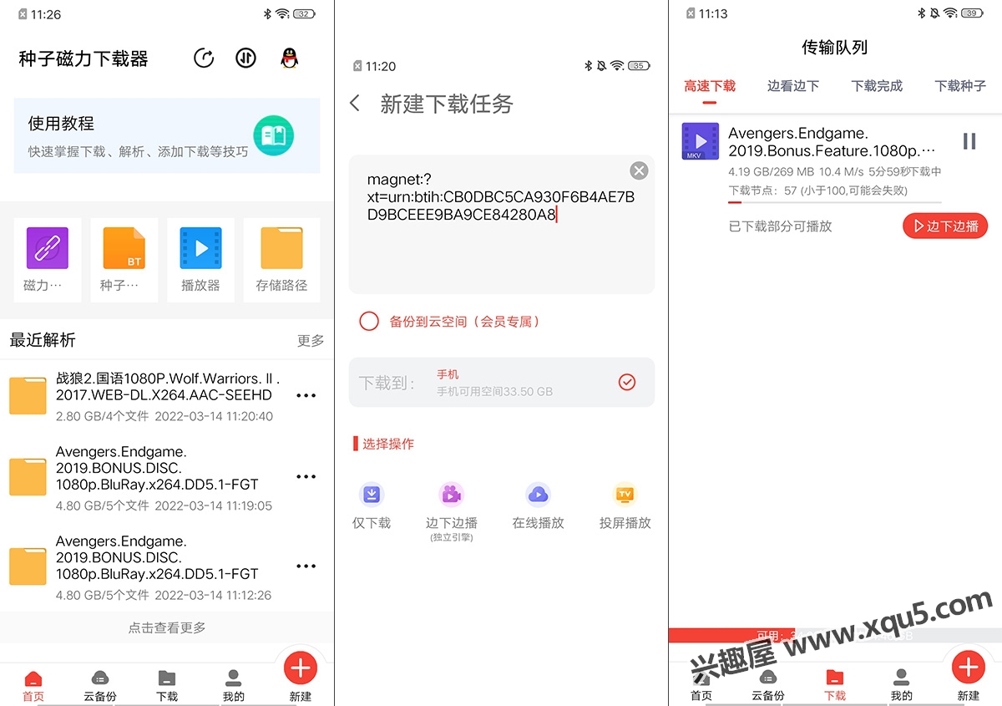
Task: Select 下载 tab in left screen
Action: point(167,686)
